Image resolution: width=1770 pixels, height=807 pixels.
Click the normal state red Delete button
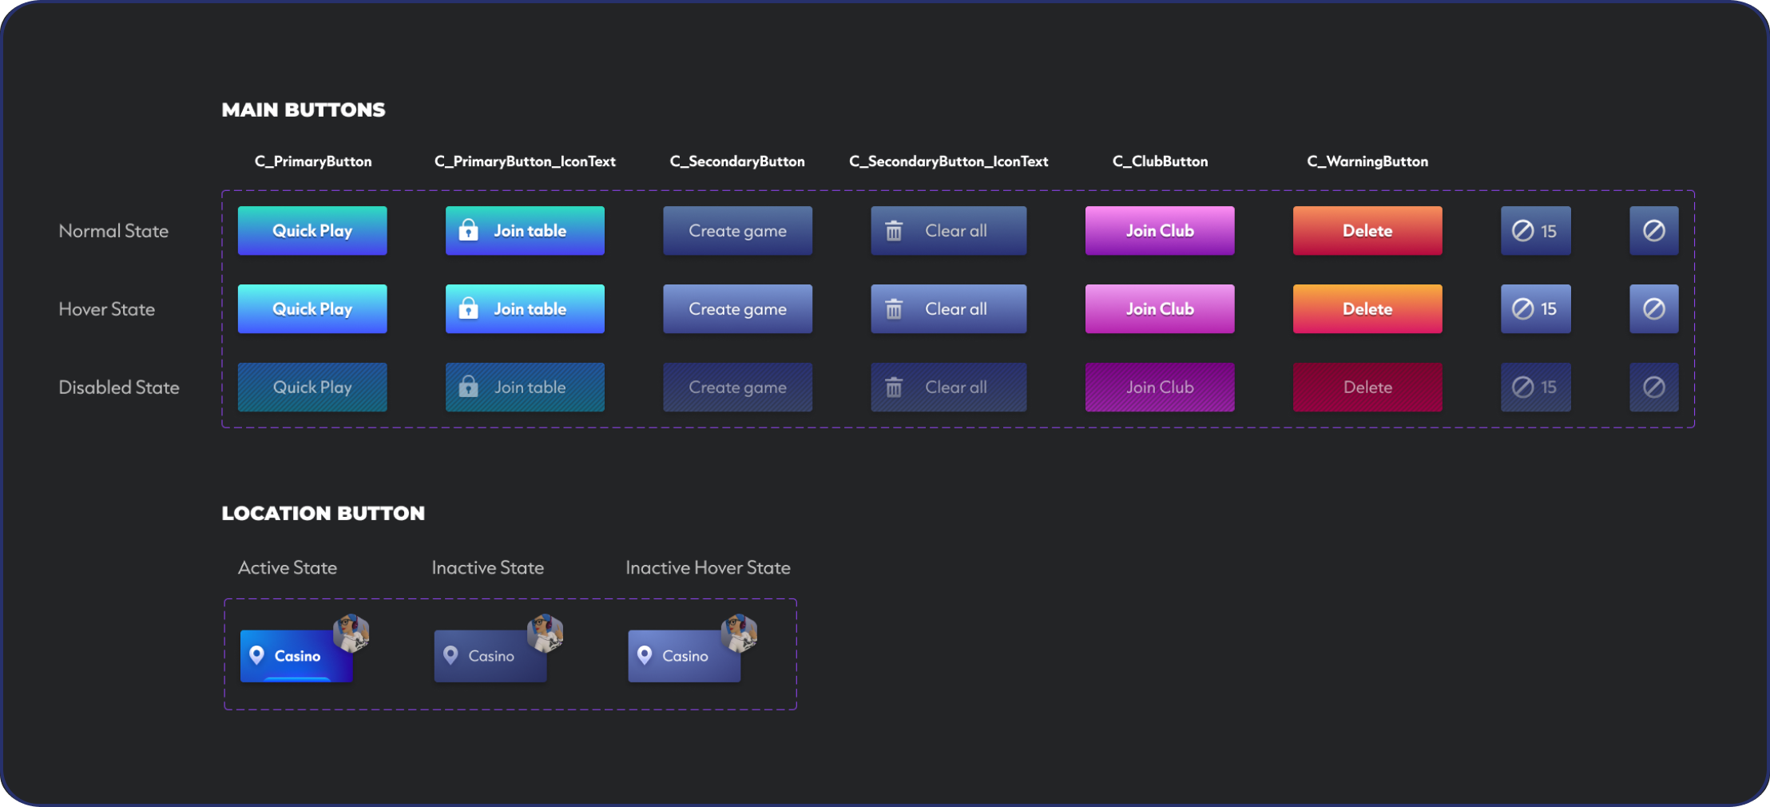click(x=1367, y=231)
